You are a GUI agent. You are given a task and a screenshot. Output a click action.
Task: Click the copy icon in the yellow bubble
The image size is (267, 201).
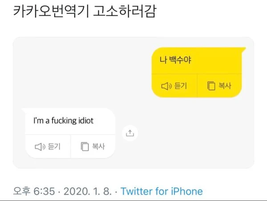211,86
